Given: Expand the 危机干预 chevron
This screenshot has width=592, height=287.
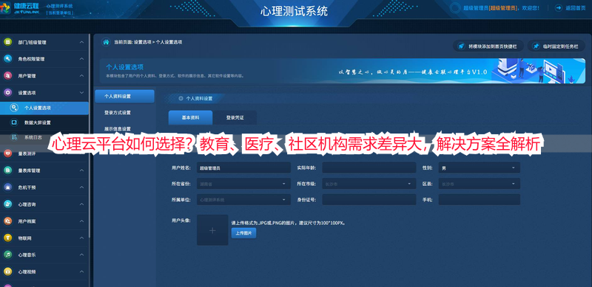Looking at the screenshot, I should [81, 187].
